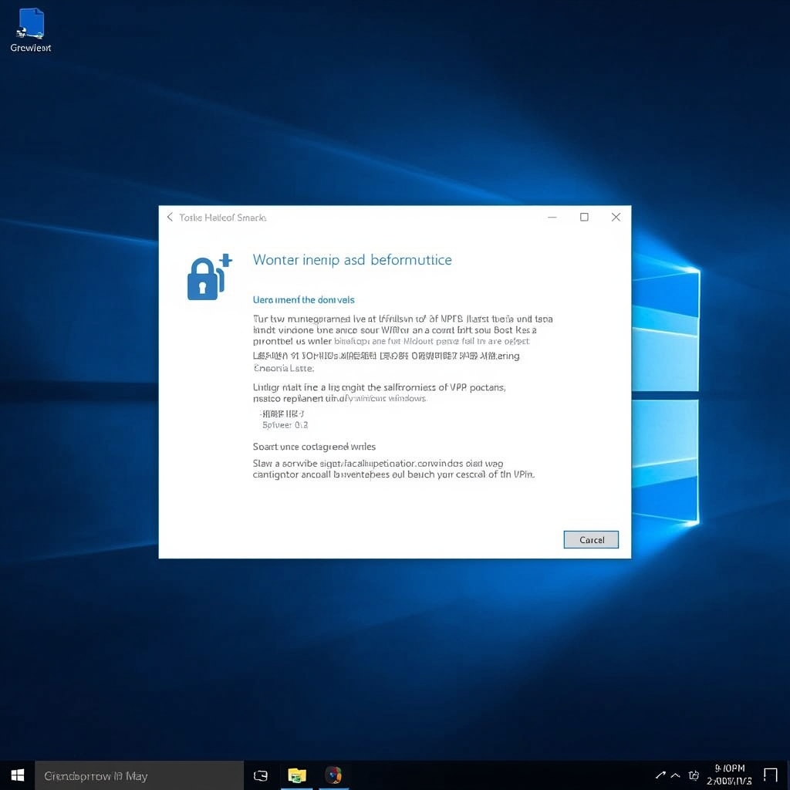This screenshot has height=790, width=790.
Task: Open Firefox from the taskbar
Action: [333, 775]
